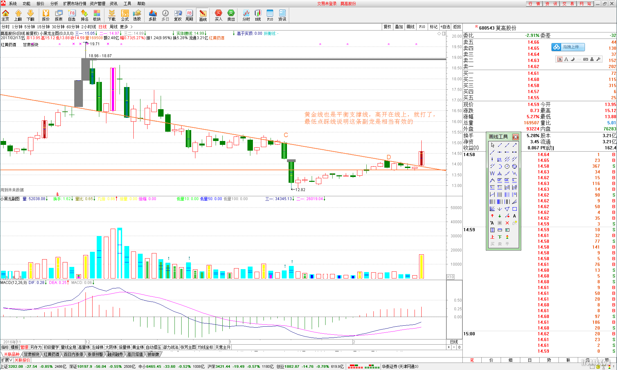Viewport: 617px width, 370px height.
Task: Open the 资讯 news toolbar icon
Action: point(282,15)
